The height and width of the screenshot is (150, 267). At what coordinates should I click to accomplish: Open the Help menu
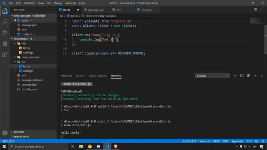pos(82,3)
